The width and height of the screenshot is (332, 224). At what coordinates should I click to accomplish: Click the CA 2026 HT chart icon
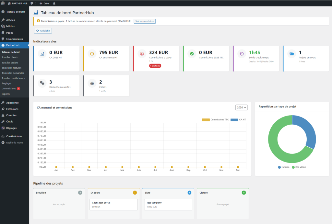pyautogui.click(x=42, y=54)
